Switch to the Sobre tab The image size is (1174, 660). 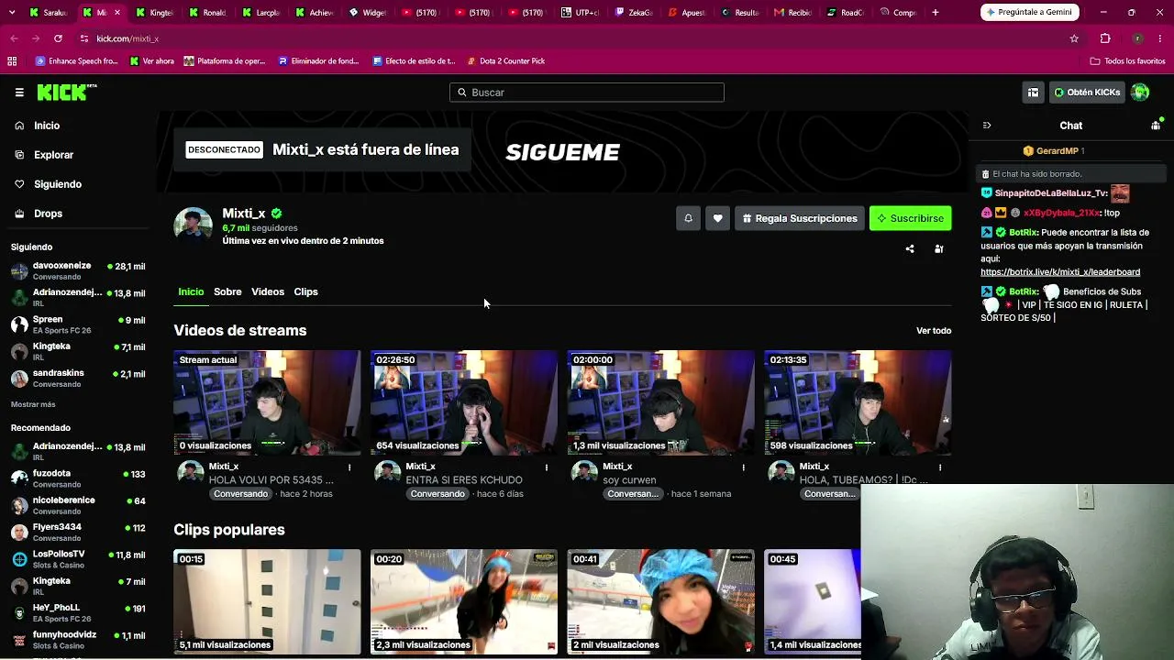[x=227, y=291]
